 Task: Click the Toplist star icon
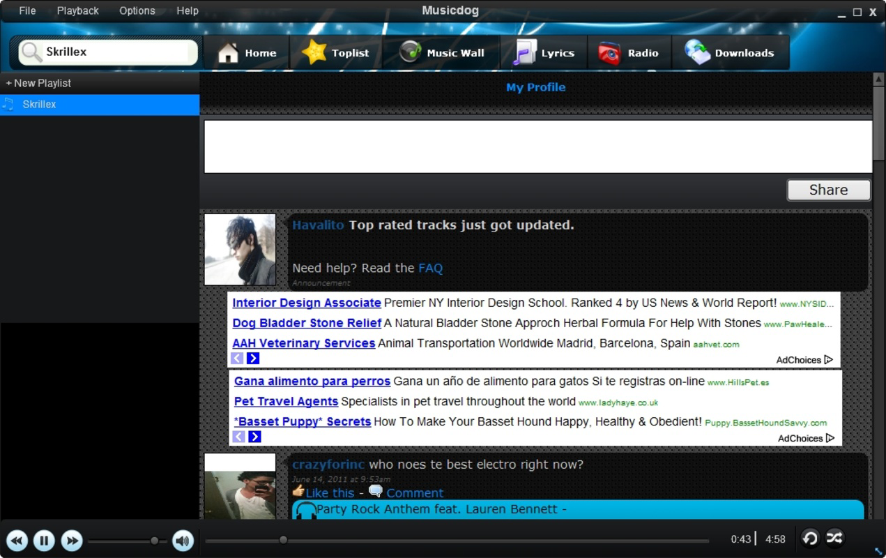coord(314,52)
